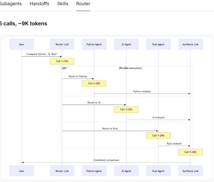Select the Skills tab
The image size is (214, 182).
point(63,4)
